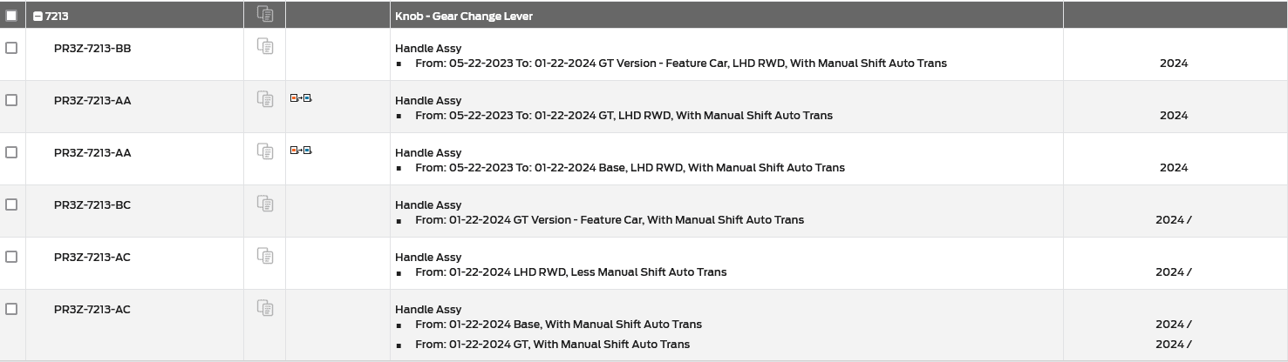The height and width of the screenshot is (362, 1288).
Task: Tick checkbox for AC Less Manual Shift row
Action: coord(11,257)
